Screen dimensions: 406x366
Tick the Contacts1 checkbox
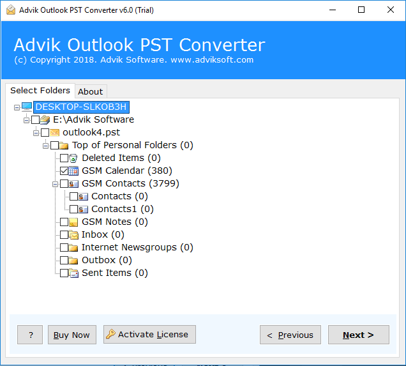(x=73, y=209)
